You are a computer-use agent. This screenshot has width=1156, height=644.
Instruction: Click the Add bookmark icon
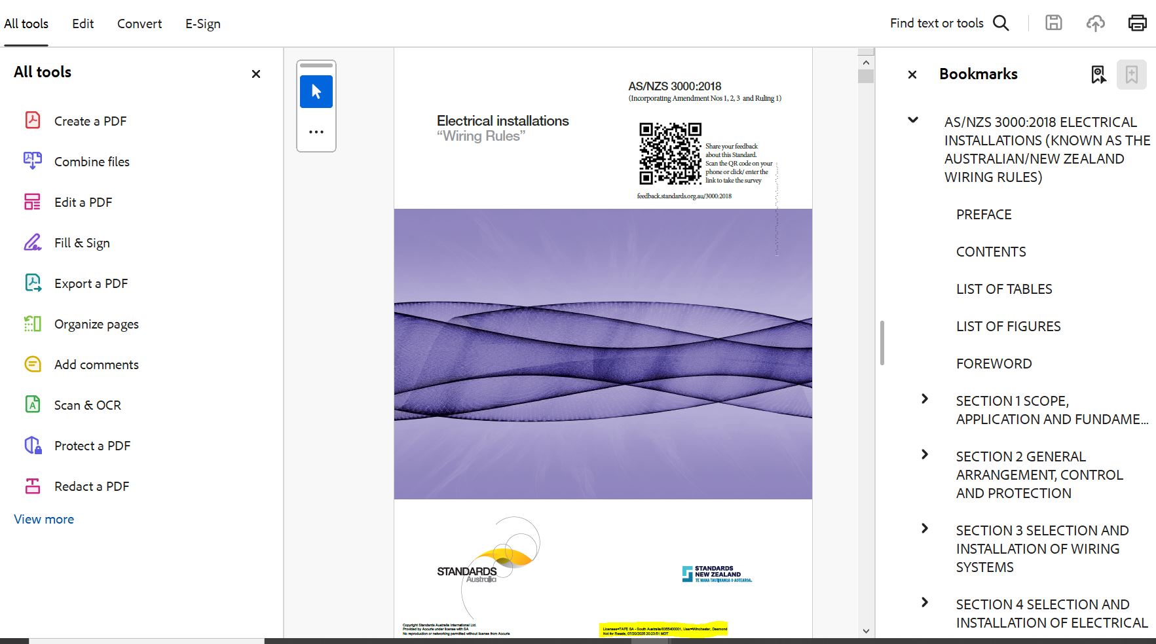pyautogui.click(x=1131, y=75)
